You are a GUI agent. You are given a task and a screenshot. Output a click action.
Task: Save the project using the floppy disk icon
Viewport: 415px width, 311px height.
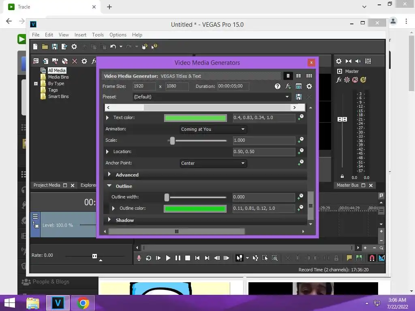[55, 47]
